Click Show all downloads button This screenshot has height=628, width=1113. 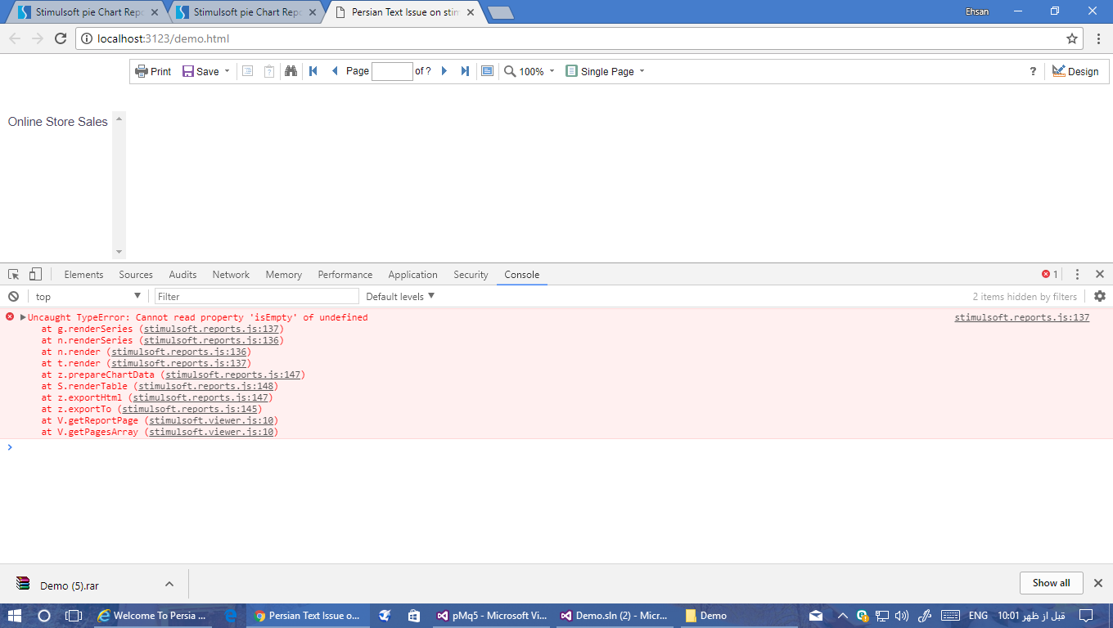pos(1051,583)
